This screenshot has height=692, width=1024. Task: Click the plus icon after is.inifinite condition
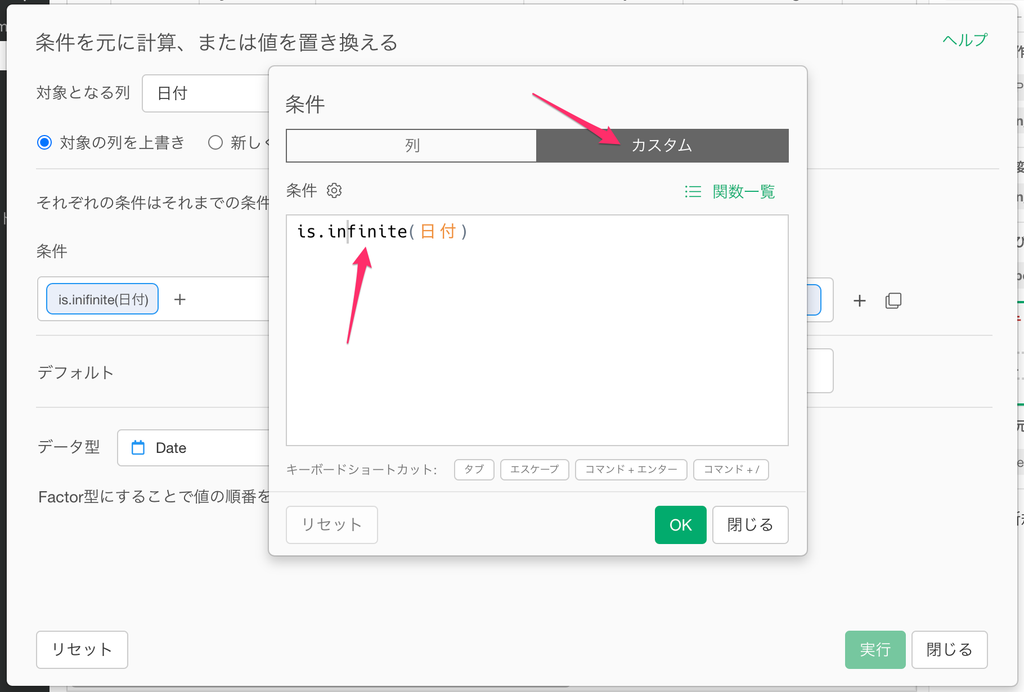179,299
